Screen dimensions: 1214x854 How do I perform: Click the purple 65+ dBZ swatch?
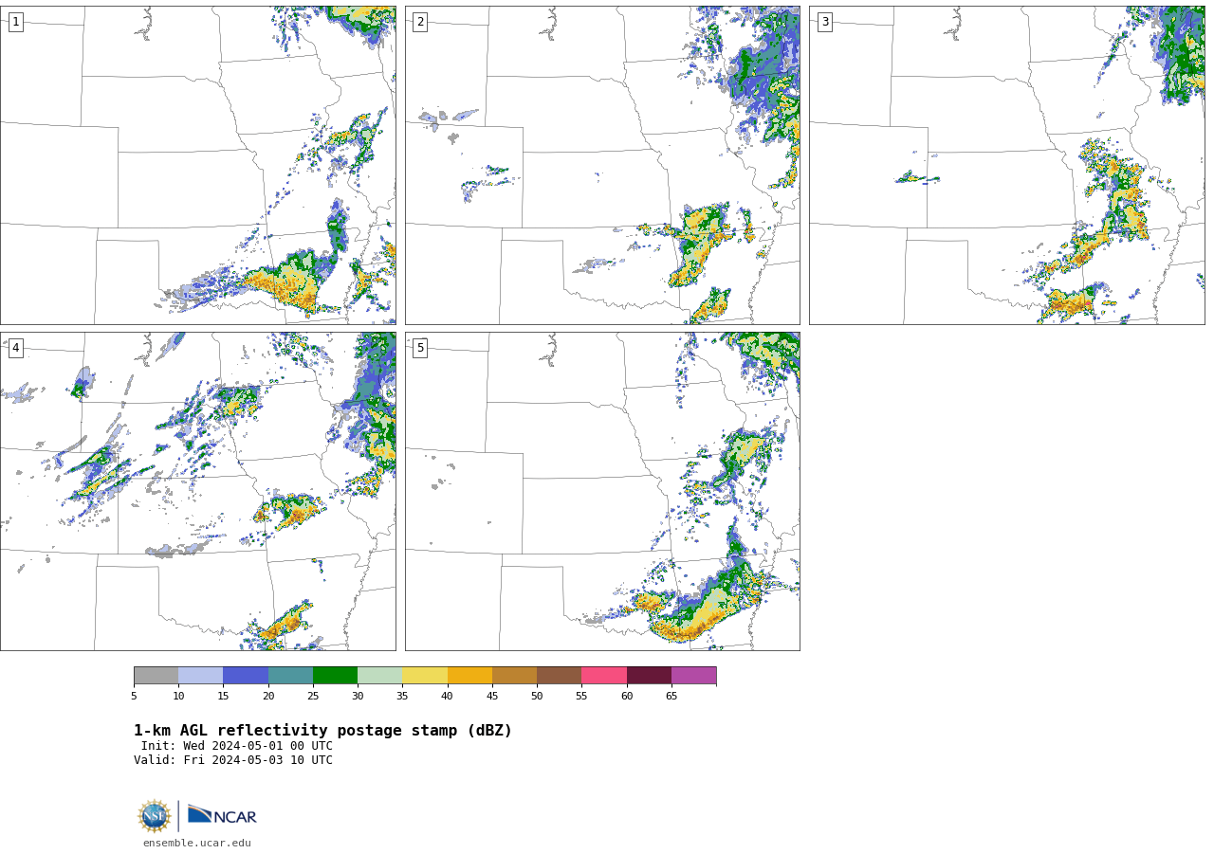click(x=693, y=675)
